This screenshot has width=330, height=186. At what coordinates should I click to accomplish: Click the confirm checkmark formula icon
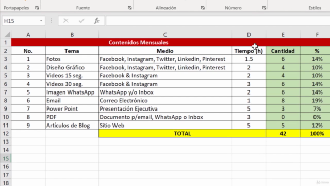coord(81,21)
